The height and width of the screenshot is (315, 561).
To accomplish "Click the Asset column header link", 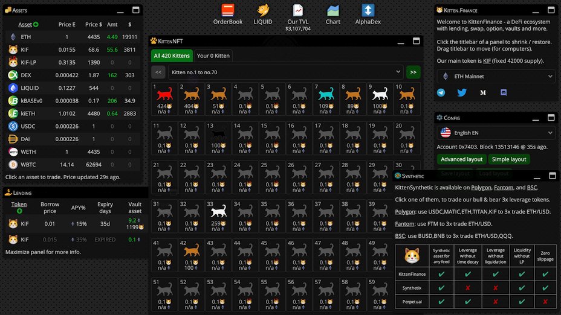I will pos(25,24).
